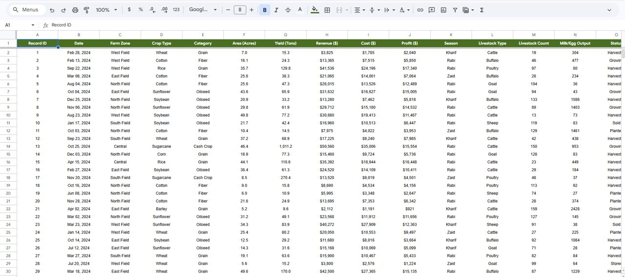Select the milk output cell 2428
Screen dimensions: 625x277
[575, 209]
